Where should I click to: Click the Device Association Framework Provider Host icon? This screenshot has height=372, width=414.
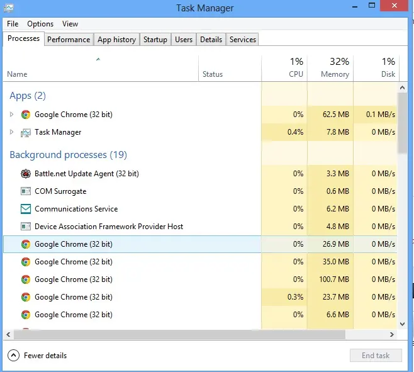pyautogui.click(x=26, y=227)
